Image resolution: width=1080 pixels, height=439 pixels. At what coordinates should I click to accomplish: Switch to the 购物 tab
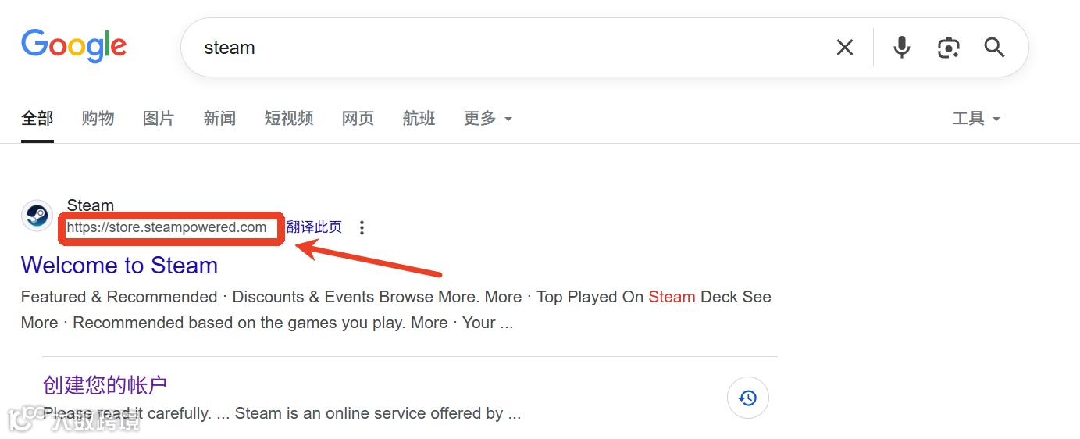tap(98, 119)
